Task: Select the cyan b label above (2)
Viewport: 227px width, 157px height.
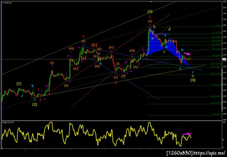Action: (x=33, y=86)
